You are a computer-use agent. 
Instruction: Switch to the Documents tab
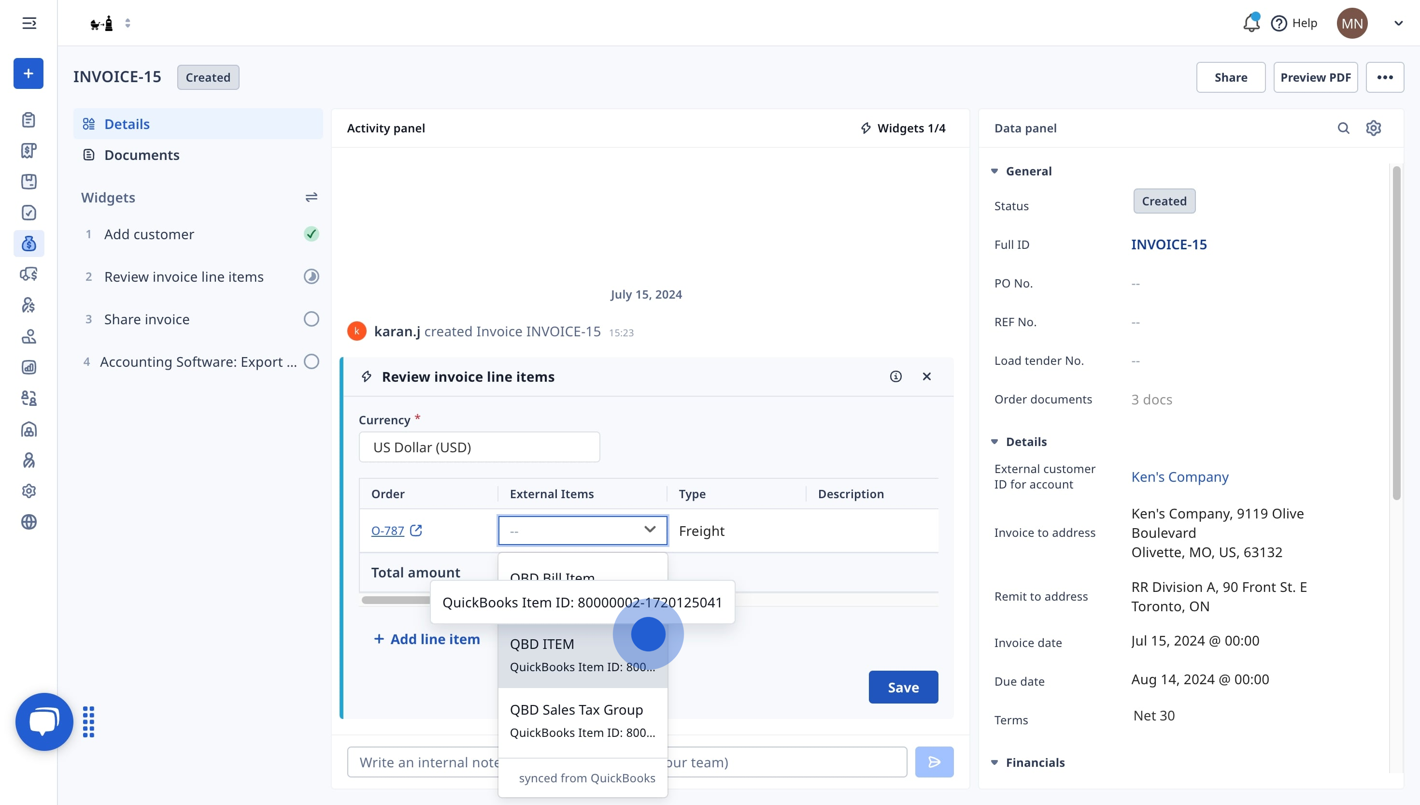click(142, 155)
